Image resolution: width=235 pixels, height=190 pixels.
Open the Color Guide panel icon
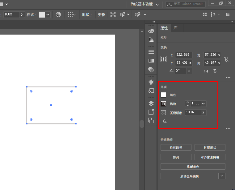click(151, 40)
